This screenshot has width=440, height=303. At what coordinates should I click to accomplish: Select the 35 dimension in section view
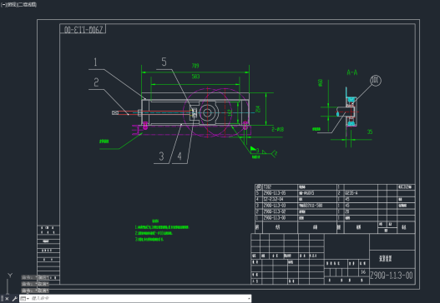click(370, 132)
